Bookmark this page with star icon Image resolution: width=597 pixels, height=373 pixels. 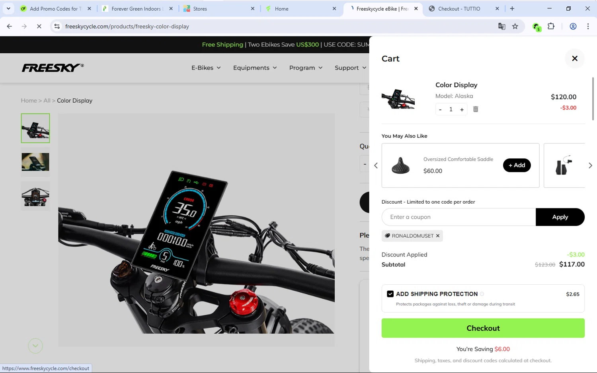pyautogui.click(x=515, y=26)
